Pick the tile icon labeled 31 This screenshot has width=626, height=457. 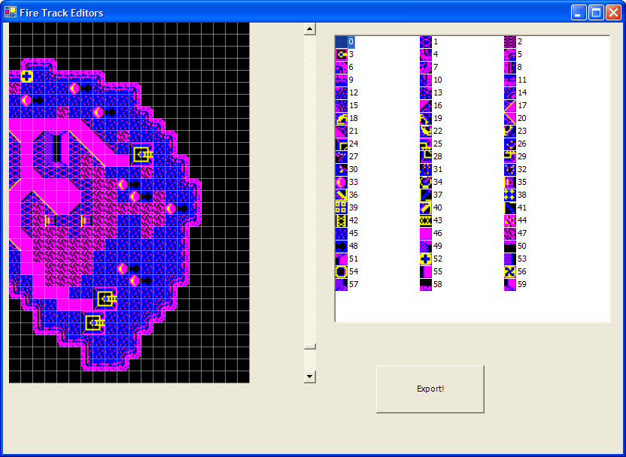tap(426, 169)
